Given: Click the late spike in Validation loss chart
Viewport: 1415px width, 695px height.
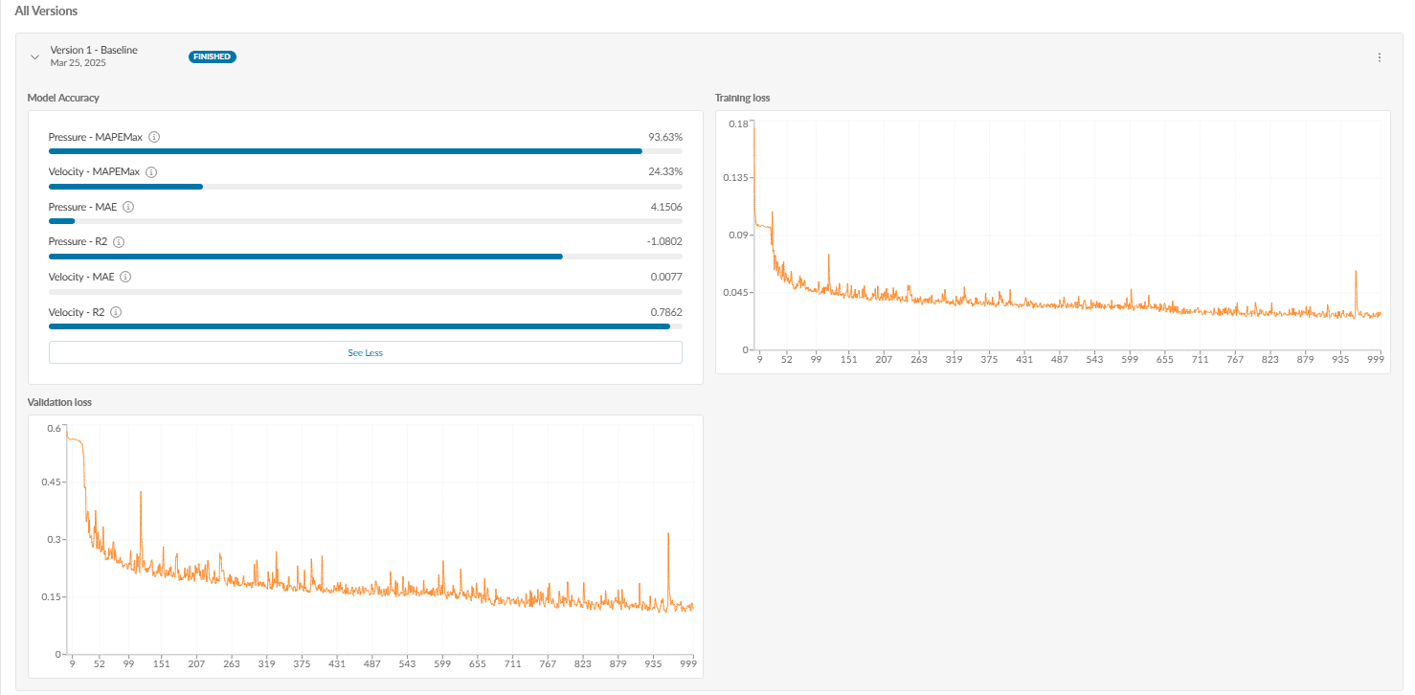Looking at the screenshot, I should [x=668, y=536].
